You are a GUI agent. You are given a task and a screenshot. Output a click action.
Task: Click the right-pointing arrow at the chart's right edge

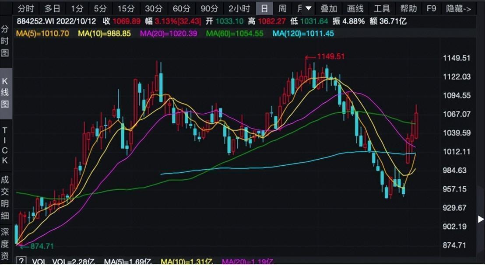[481, 219]
